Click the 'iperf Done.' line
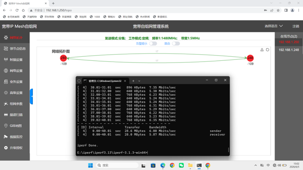 88,146
